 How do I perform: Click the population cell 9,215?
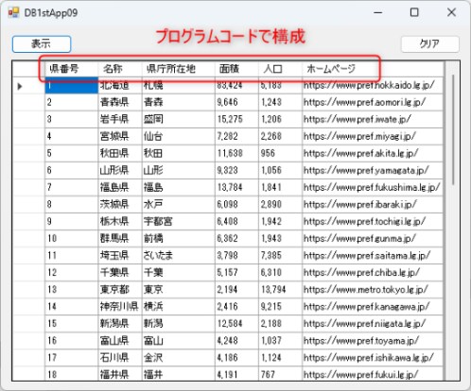280,306
